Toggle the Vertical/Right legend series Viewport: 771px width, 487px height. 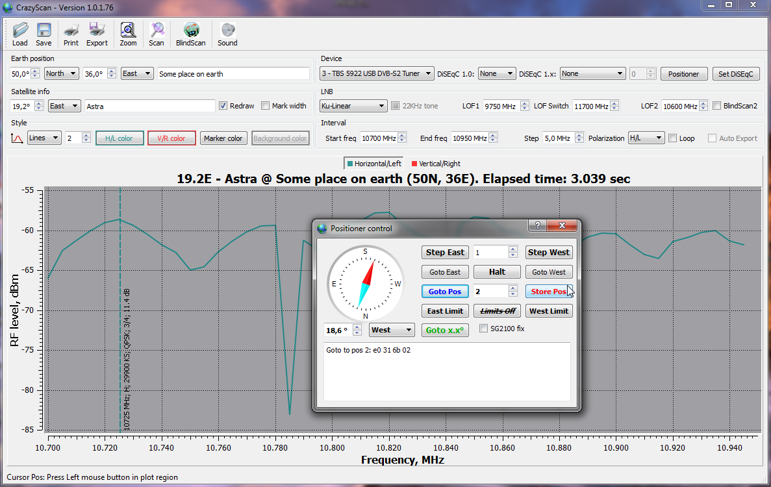coord(436,164)
